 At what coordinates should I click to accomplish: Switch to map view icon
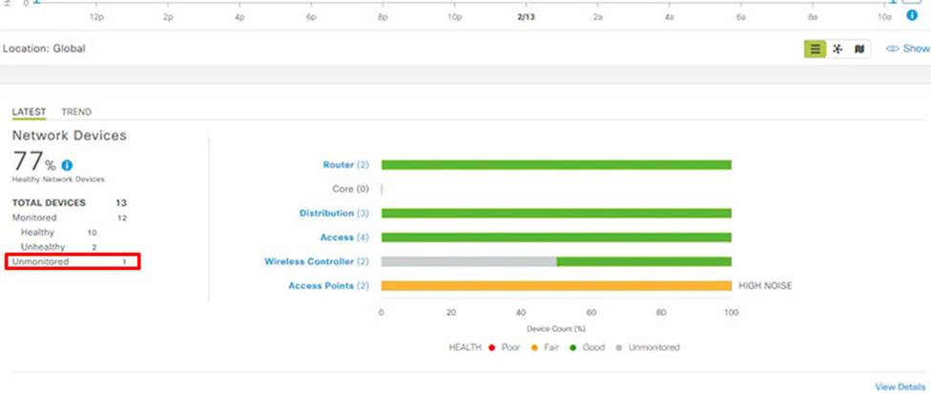(859, 49)
